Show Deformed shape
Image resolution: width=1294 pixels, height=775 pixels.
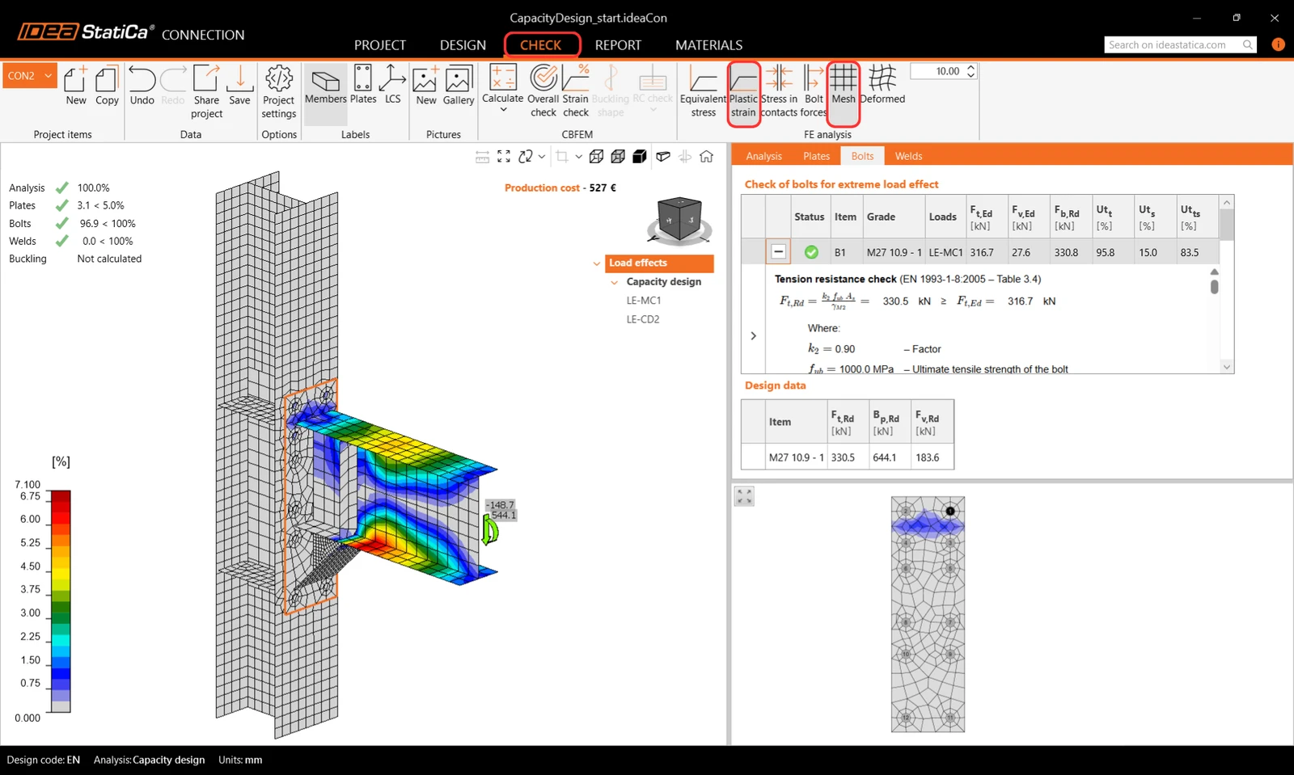(x=882, y=86)
